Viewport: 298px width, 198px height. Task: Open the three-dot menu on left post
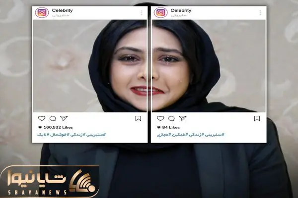[142, 13]
